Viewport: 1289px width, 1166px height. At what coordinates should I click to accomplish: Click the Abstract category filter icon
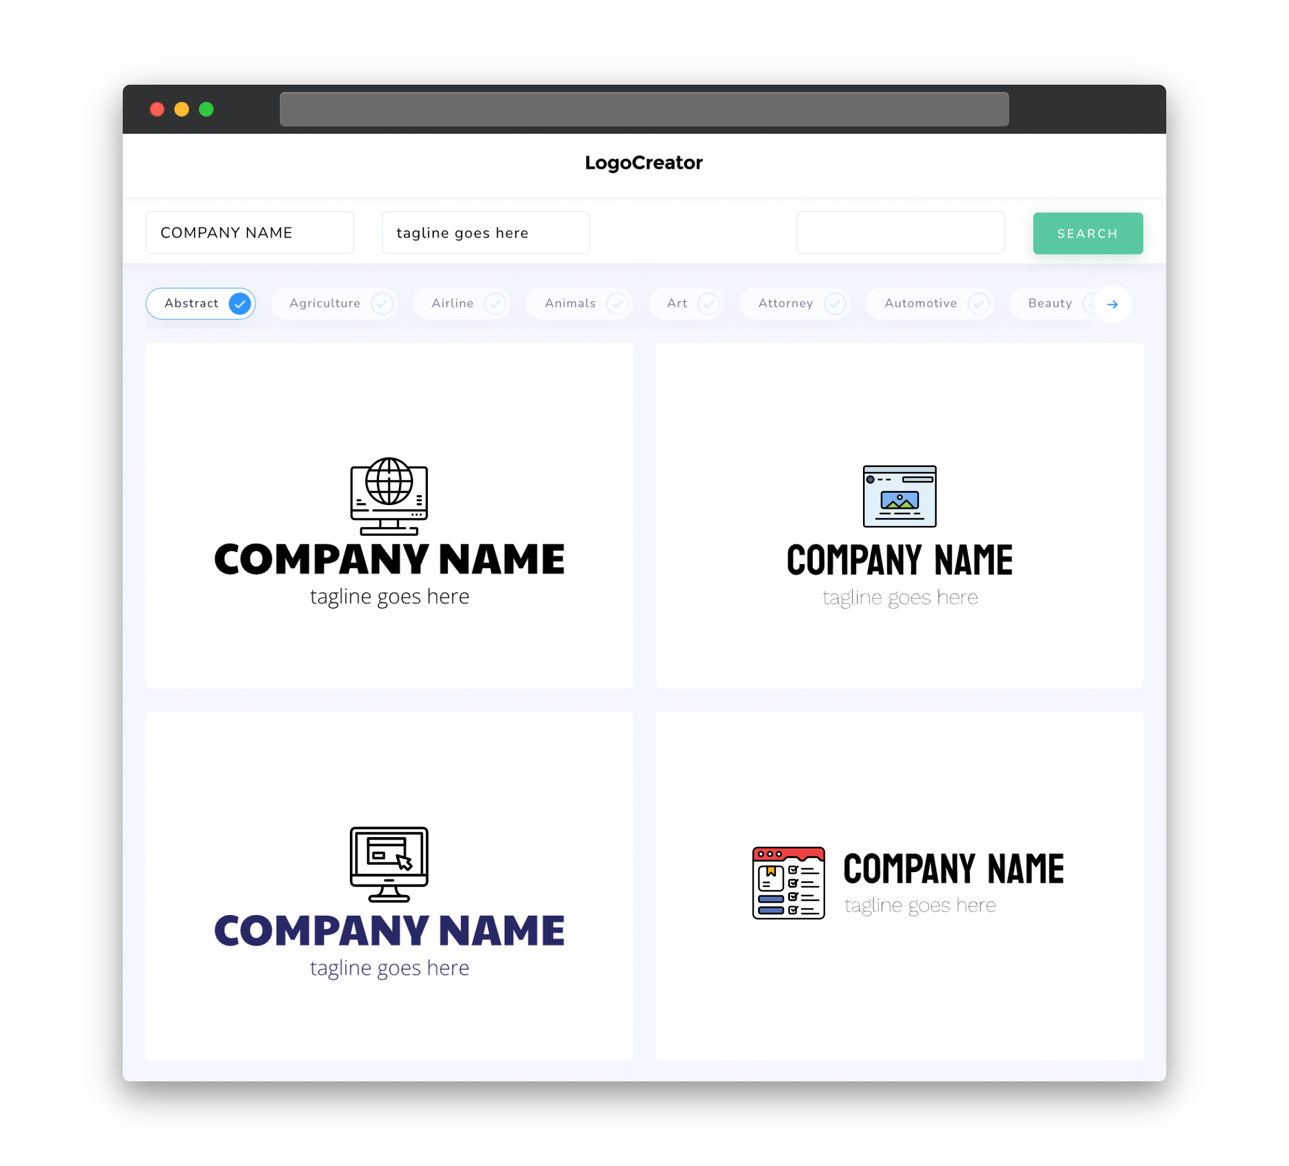[x=240, y=303]
